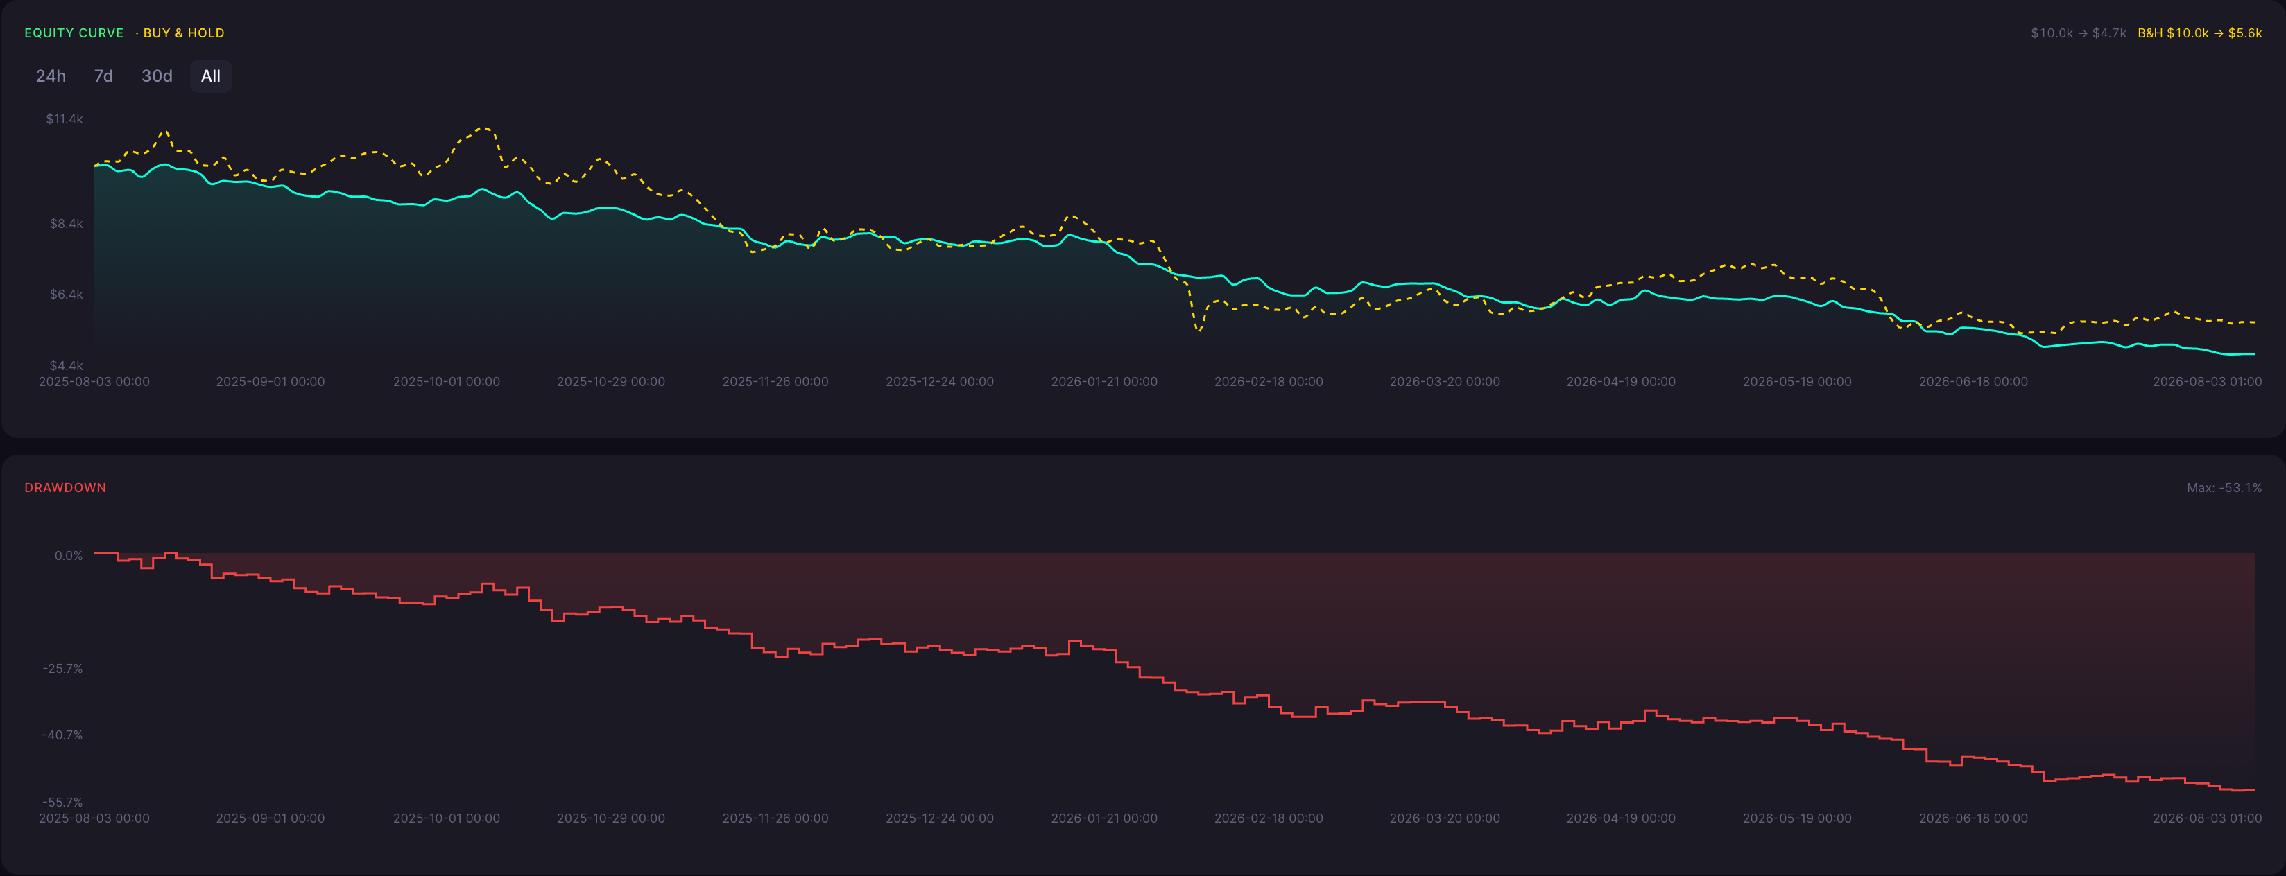Image resolution: width=2286 pixels, height=876 pixels.
Task: Click the Max: -53.1% drawdown value
Action: (2224, 488)
